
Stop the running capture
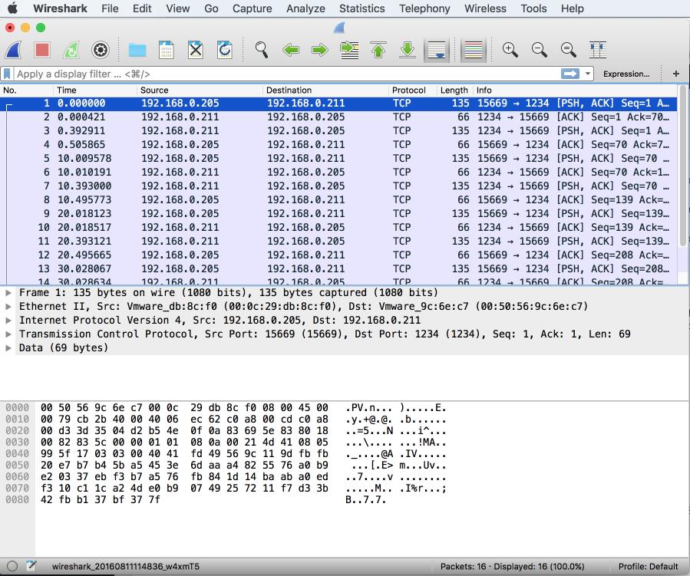coord(41,50)
